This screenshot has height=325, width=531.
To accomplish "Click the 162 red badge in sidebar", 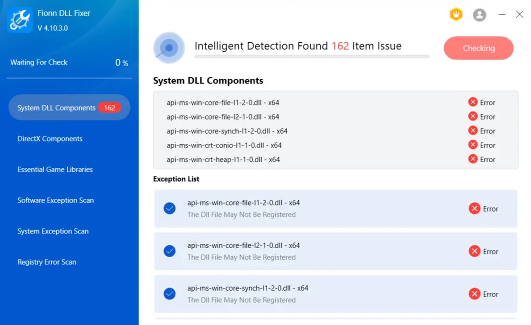I will pyautogui.click(x=109, y=108).
